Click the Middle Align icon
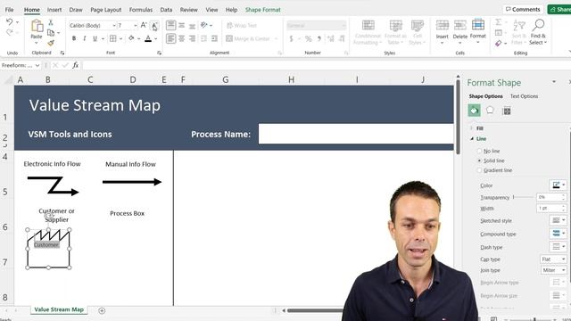The image size is (571, 321). (181, 25)
